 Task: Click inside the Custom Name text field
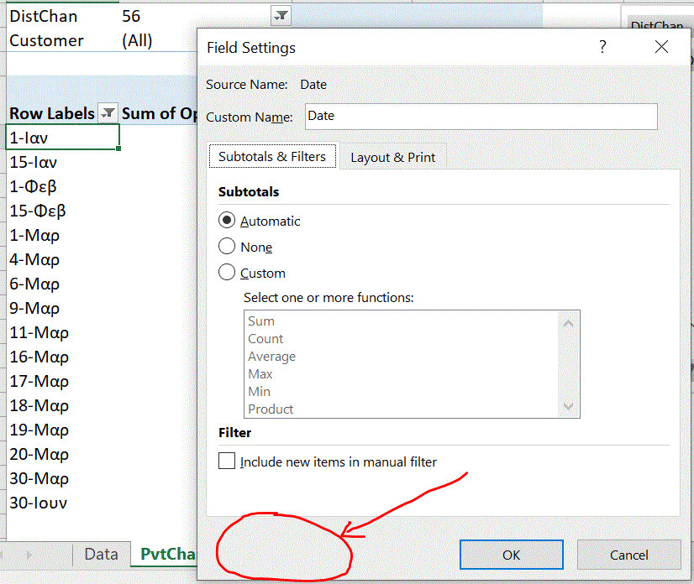pyautogui.click(x=479, y=117)
